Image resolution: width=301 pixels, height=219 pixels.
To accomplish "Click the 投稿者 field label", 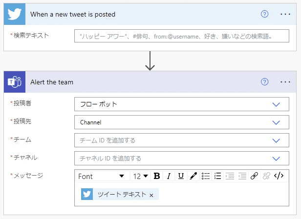I will tap(22, 103).
